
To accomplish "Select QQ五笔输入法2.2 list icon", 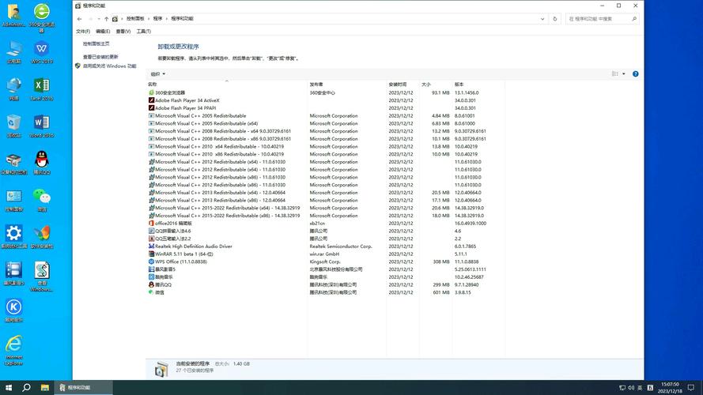I will (x=151, y=239).
